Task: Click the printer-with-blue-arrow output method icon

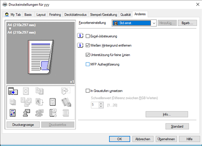Action: tap(13, 91)
